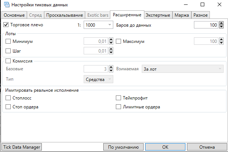Click the Отмена button
Image resolution: width=228 pixels, height=152 pixels.
(x=207, y=147)
